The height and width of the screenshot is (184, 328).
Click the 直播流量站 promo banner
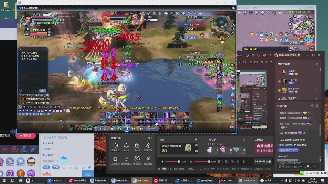click(x=264, y=148)
